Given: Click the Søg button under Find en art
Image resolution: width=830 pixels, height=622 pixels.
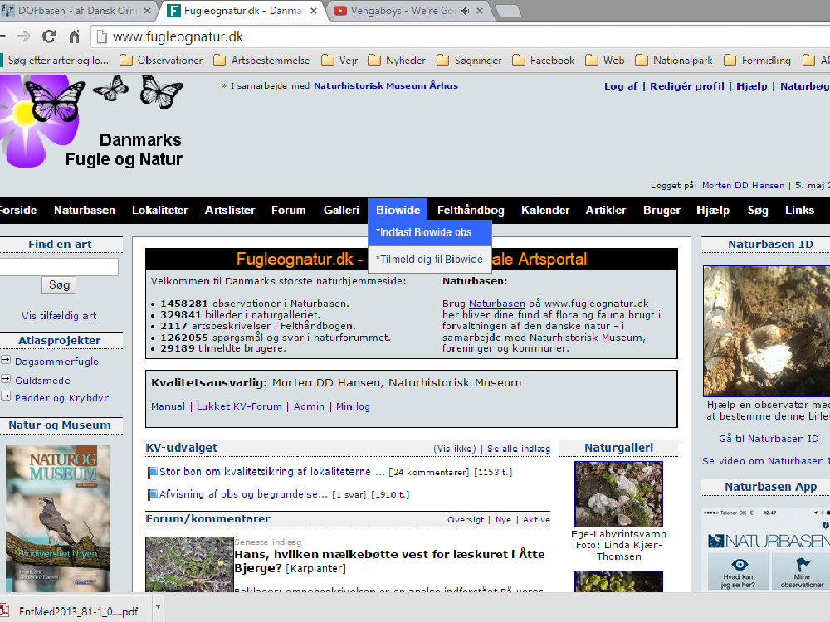Looking at the screenshot, I should click(59, 285).
